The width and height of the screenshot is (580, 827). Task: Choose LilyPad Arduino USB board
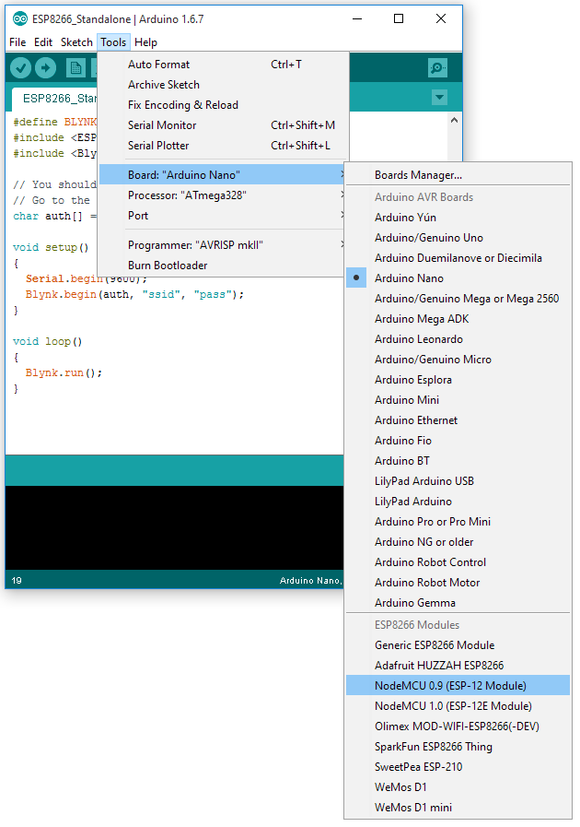click(458, 481)
